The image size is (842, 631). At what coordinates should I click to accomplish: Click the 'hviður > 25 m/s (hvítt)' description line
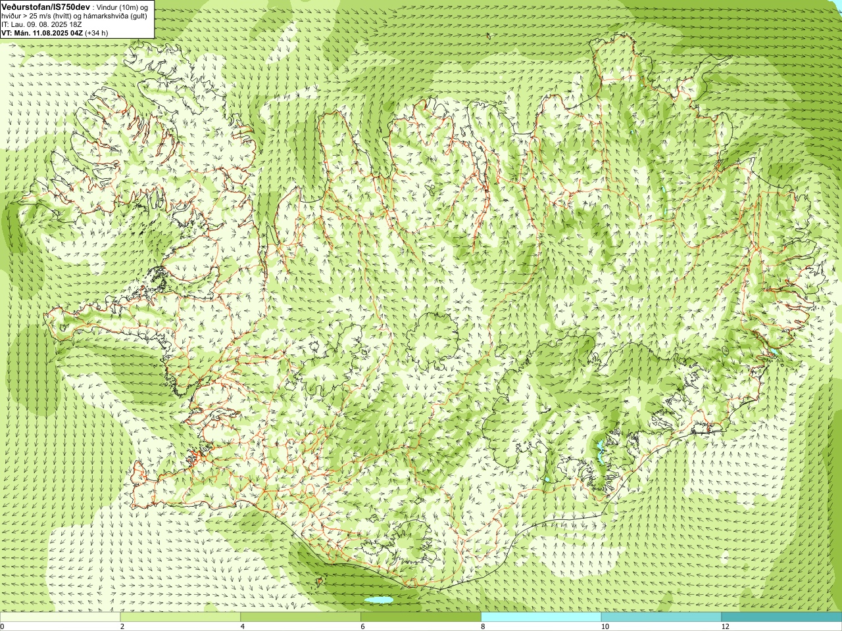coord(74,16)
